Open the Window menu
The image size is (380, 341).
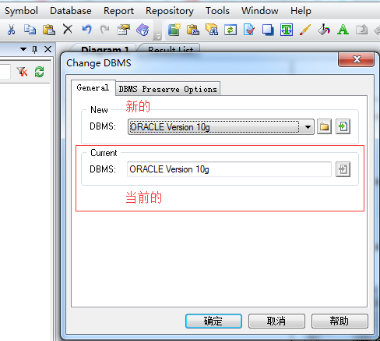pyautogui.click(x=260, y=11)
